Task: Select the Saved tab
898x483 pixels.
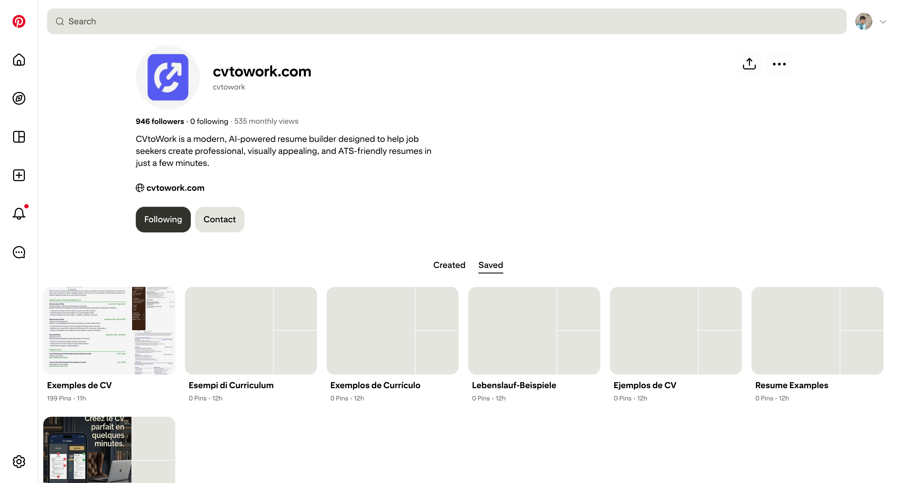Action: pyautogui.click(x=490, y=265)
